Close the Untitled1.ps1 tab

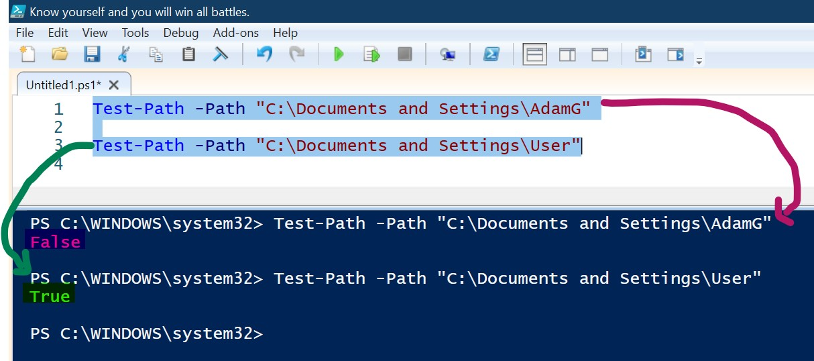point(113,85)
